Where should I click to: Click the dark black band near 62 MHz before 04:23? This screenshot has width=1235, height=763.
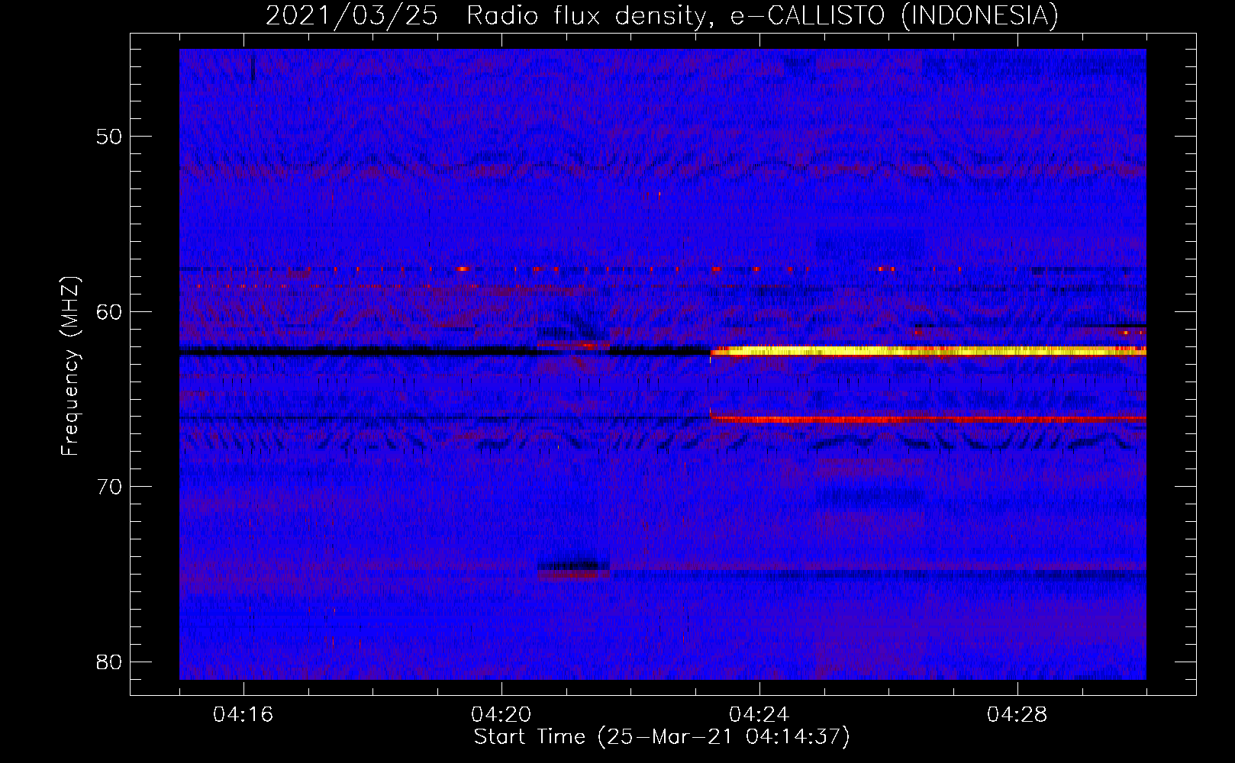point(444,351)
